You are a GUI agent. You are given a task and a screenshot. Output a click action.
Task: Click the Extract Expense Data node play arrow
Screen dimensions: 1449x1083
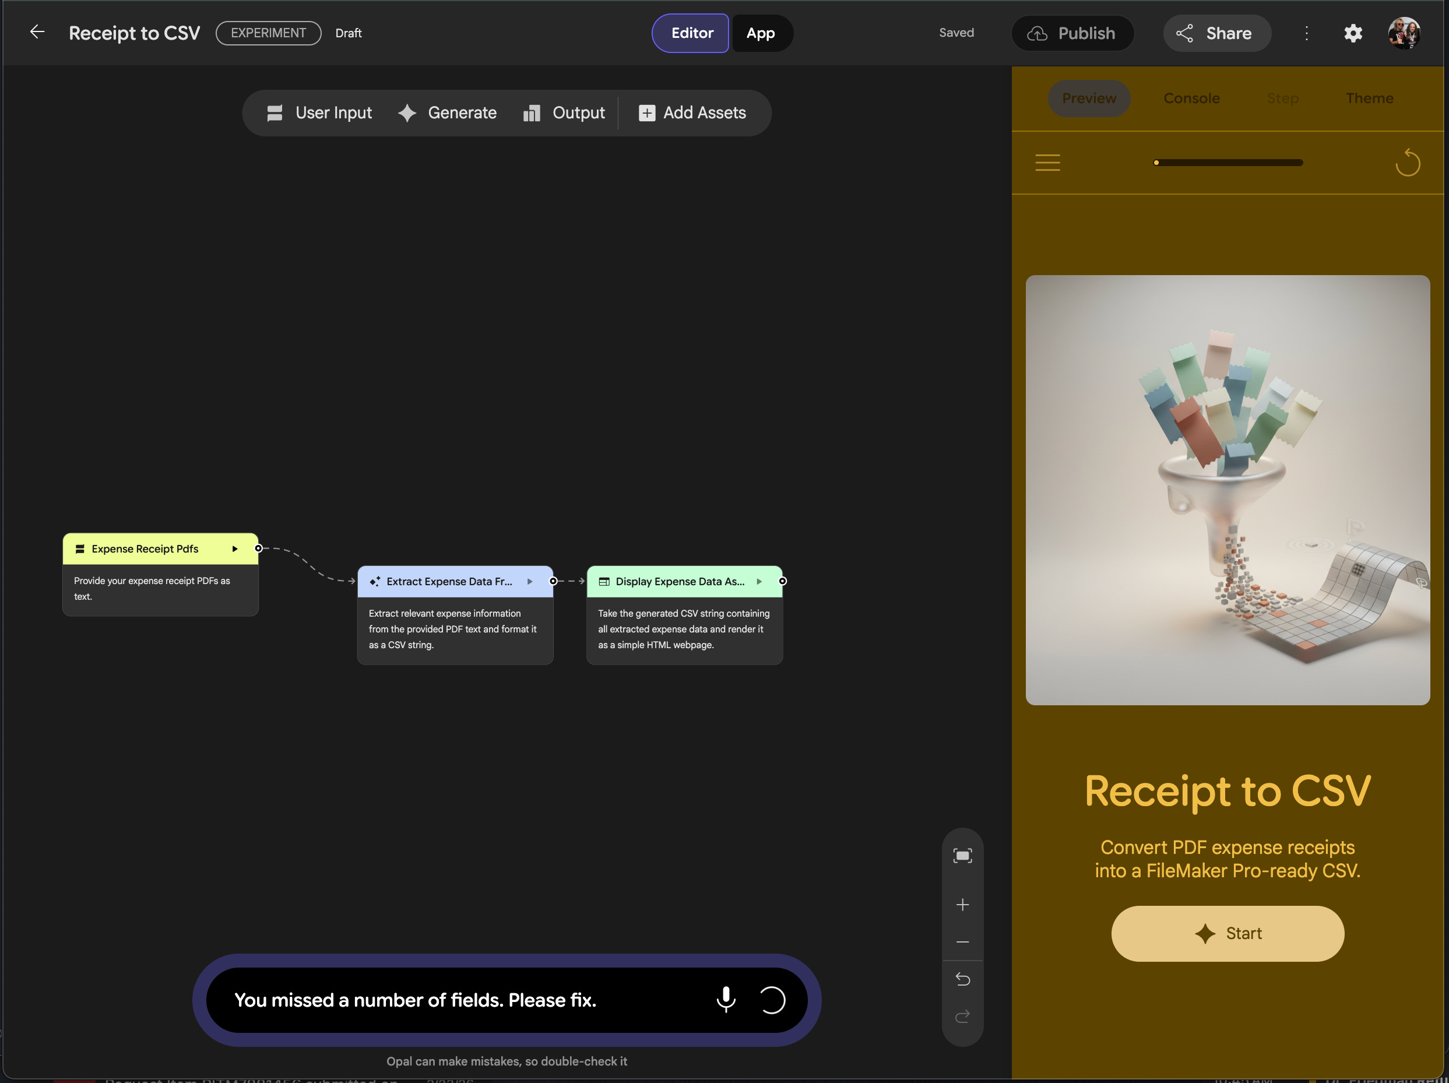pyautogui.click(x=530, y=581)
